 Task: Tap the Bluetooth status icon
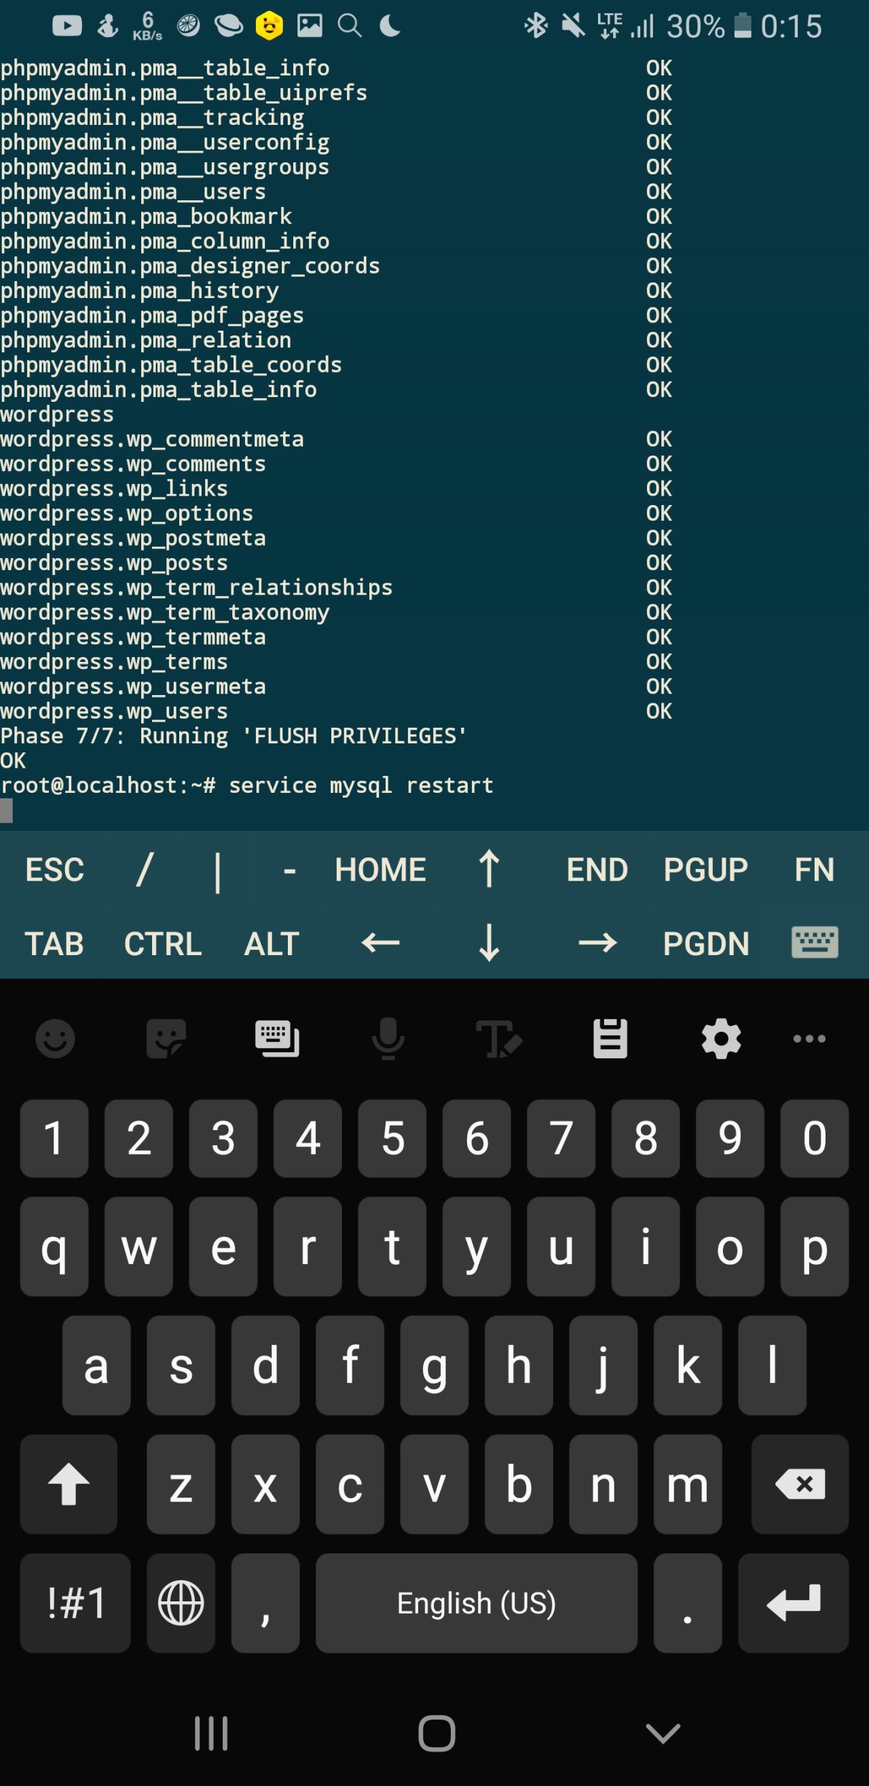[x=536, y=26]
